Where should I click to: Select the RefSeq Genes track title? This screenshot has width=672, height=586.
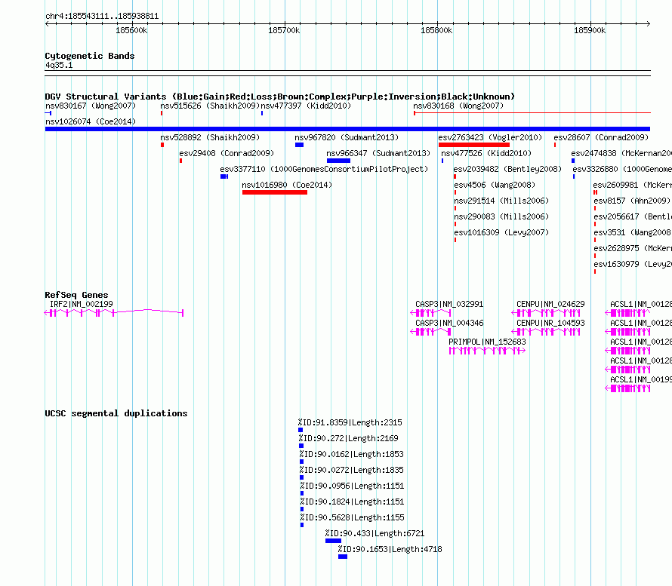click(77, 295)
